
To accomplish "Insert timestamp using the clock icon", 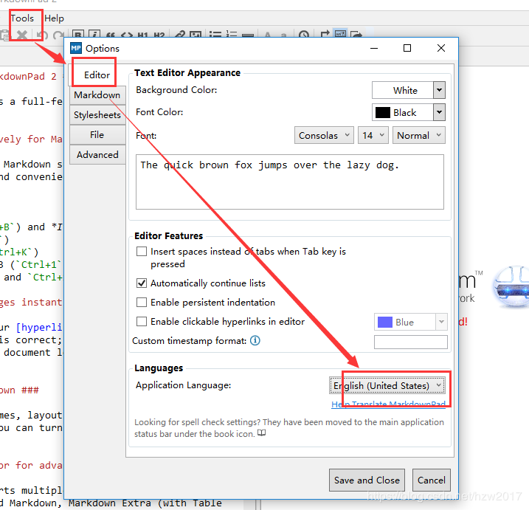I will pos(304,35).
